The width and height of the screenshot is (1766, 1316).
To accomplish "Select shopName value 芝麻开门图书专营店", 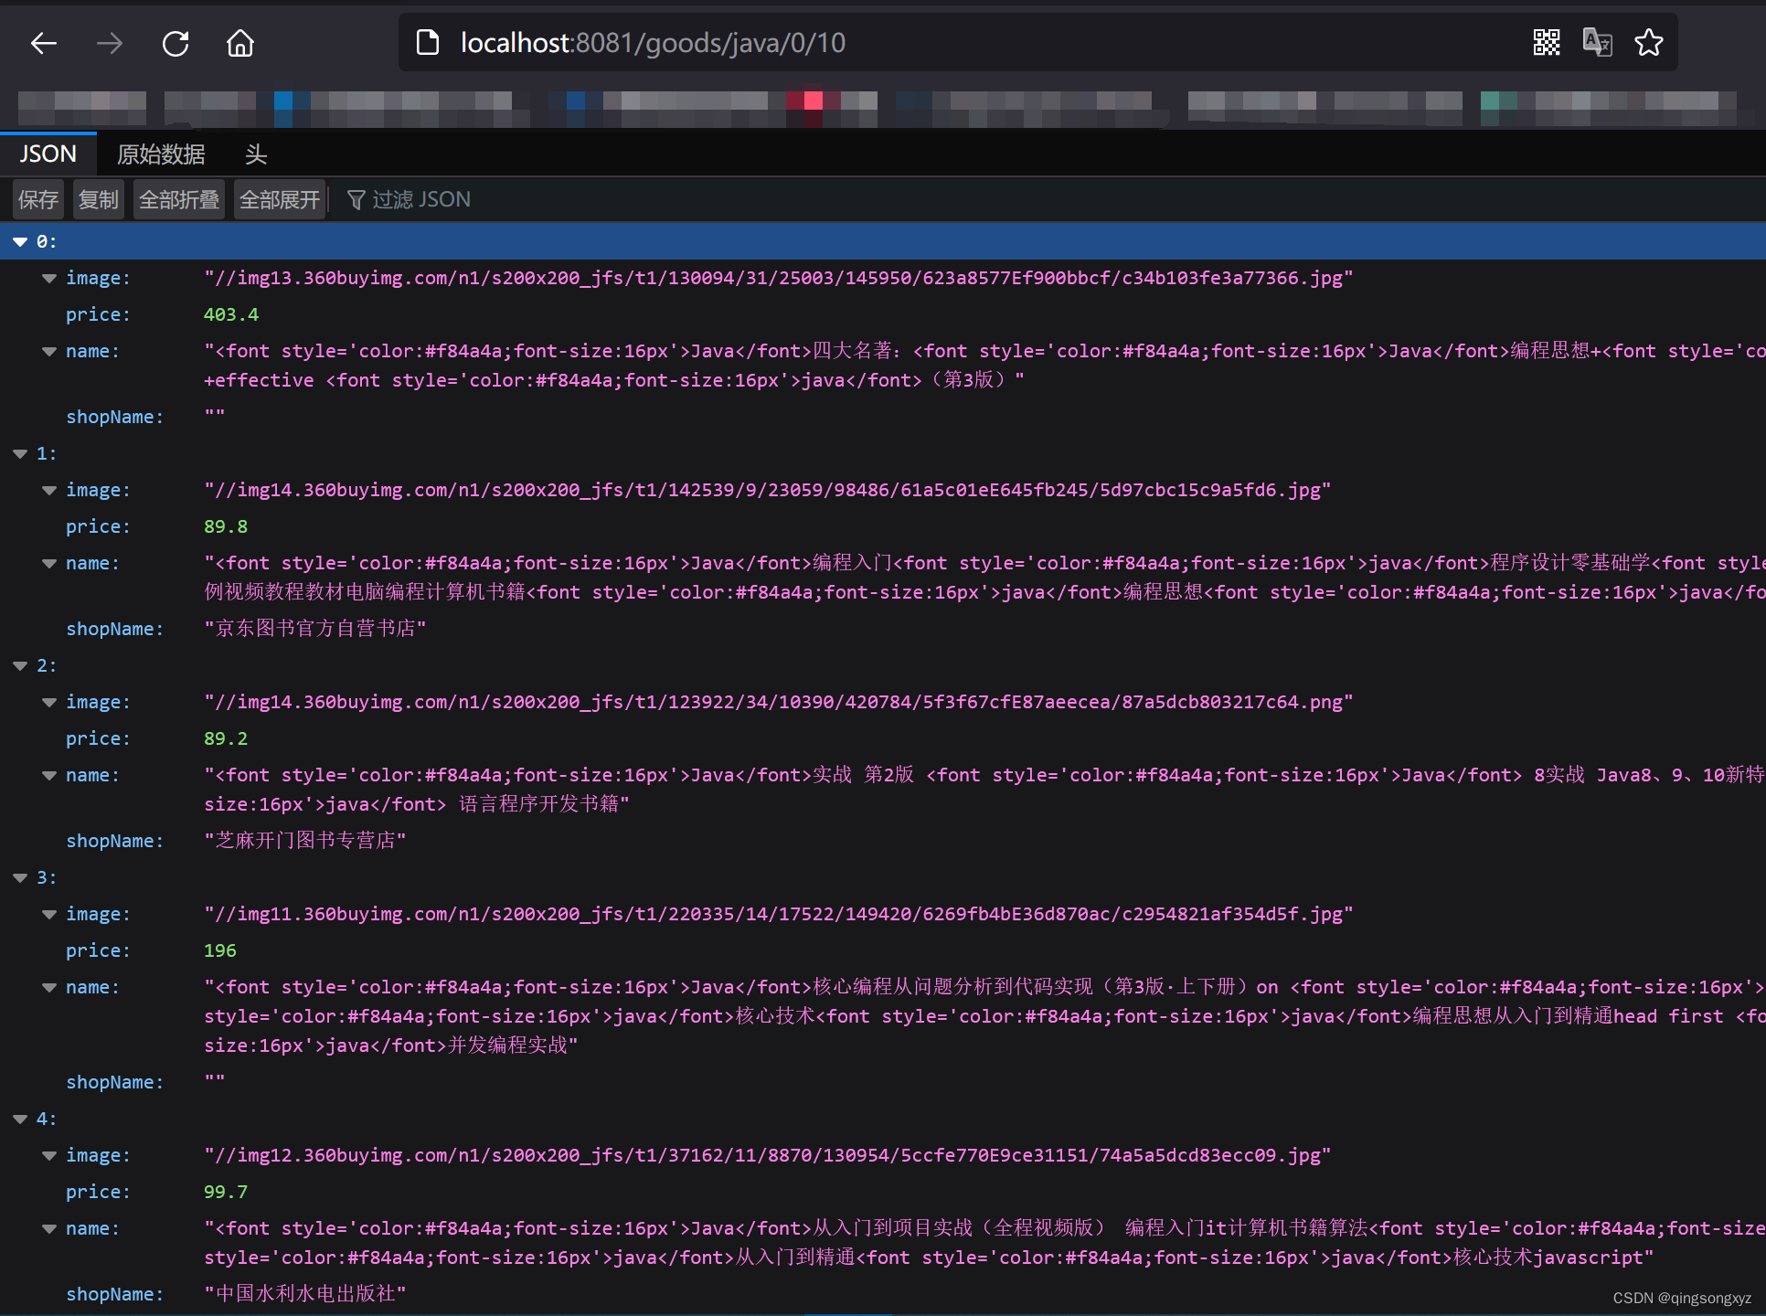I will [305, 841].
